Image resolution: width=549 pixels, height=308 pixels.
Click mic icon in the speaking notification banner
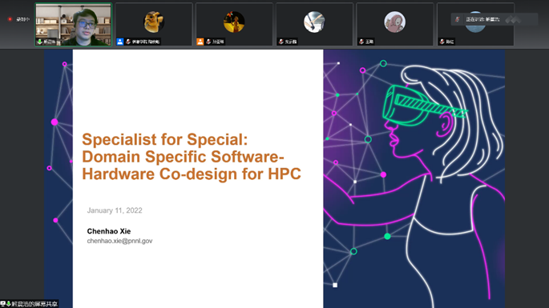pos(458,19)
